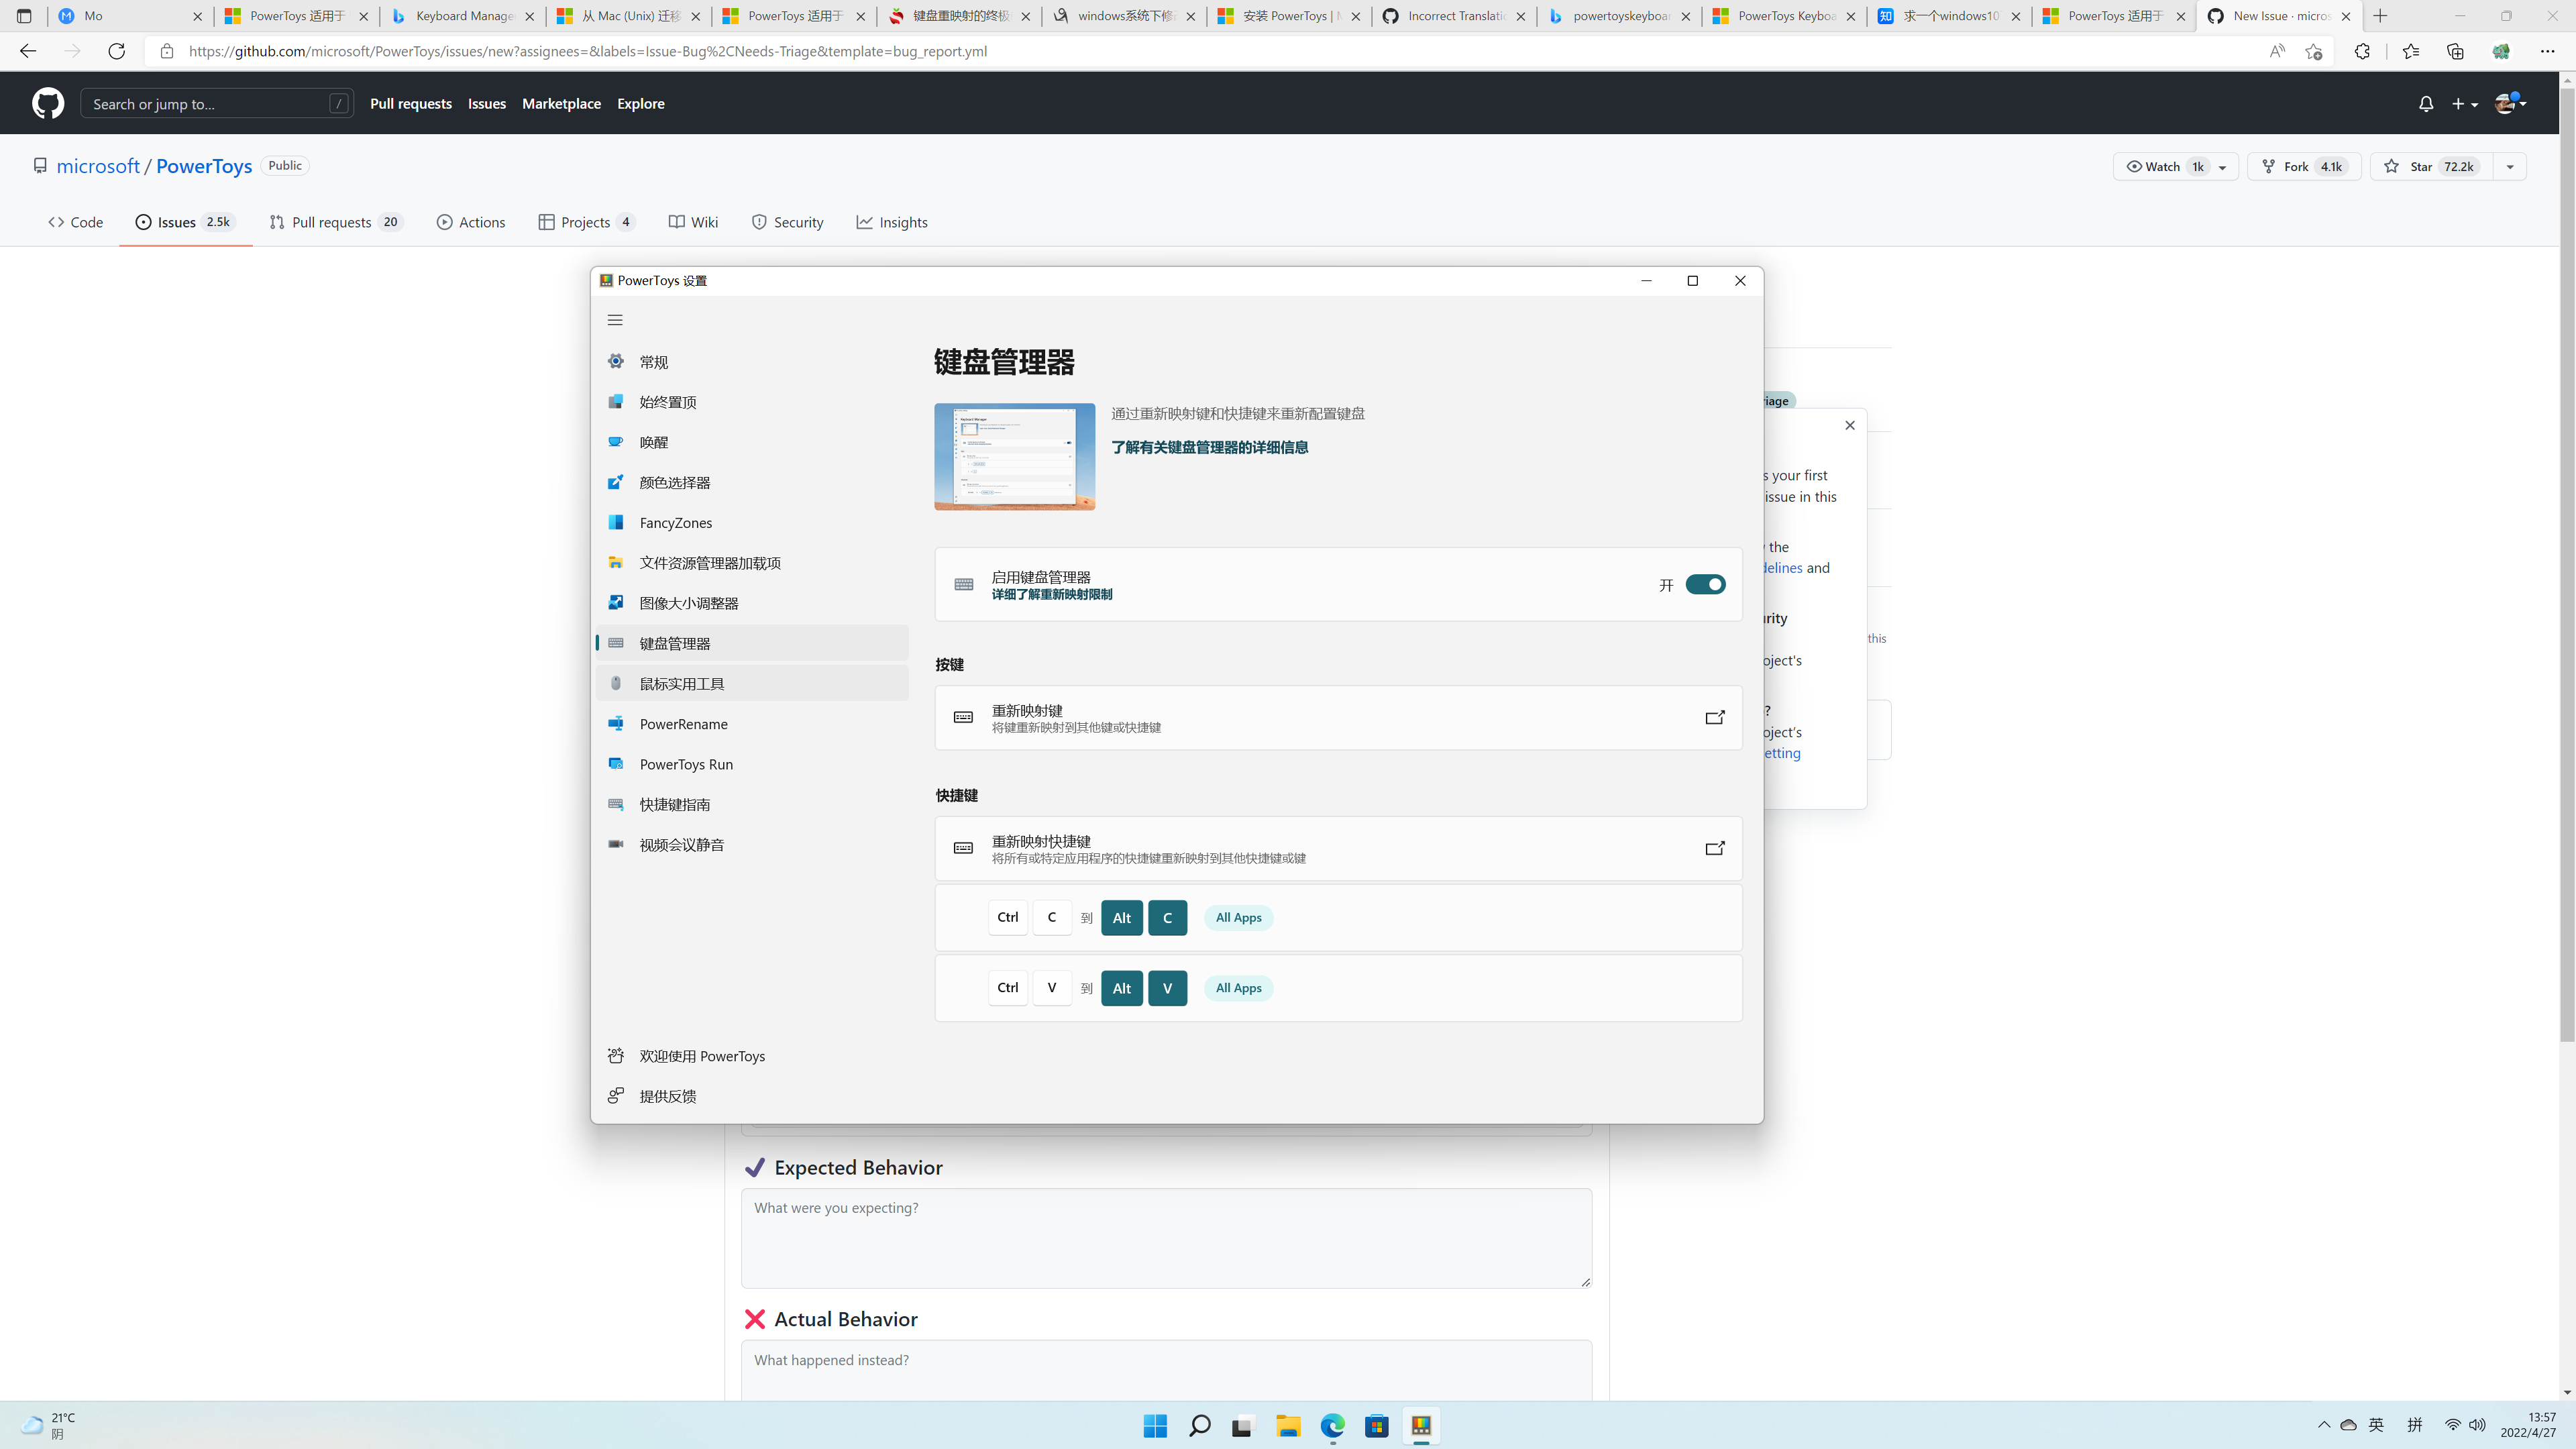Open Microsoft Store from taskbar
Image resolution: width=2576 pixels, height=1449 pixels.
pyautogui.click(x=1377, y=1426)
